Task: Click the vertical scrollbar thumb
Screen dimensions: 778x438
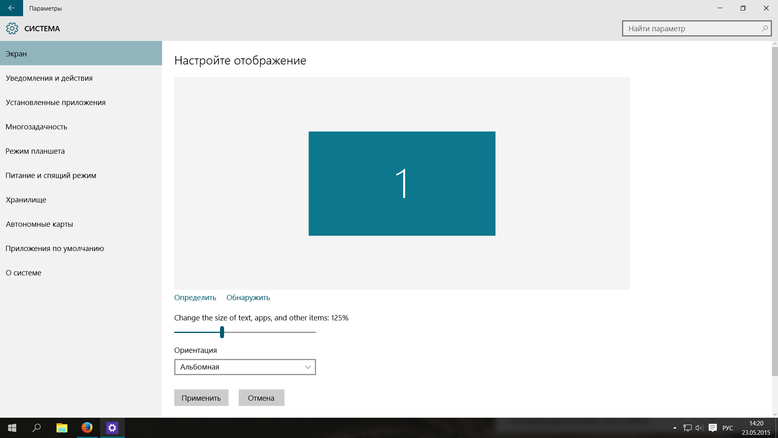Action: pos(775,211)
